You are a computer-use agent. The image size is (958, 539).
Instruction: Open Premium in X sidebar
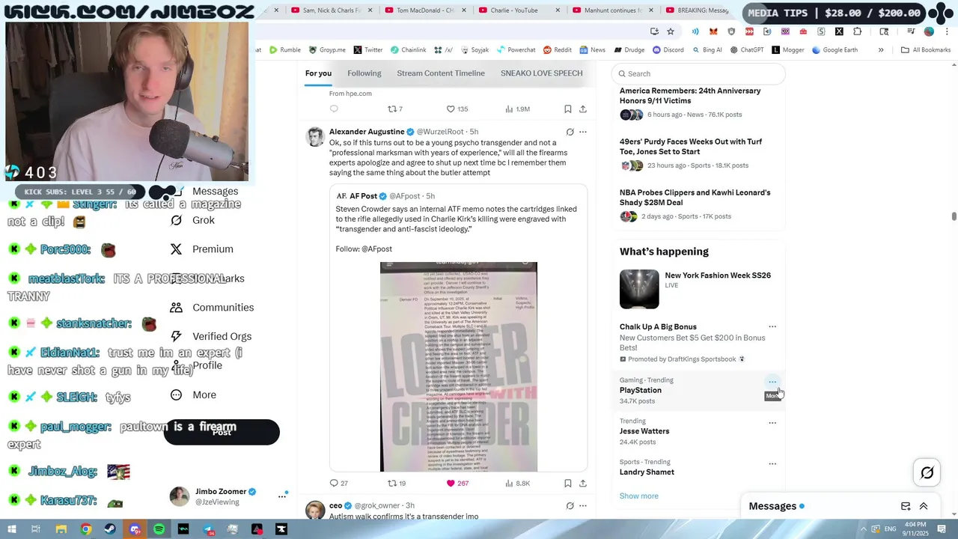tap(201, 249)
